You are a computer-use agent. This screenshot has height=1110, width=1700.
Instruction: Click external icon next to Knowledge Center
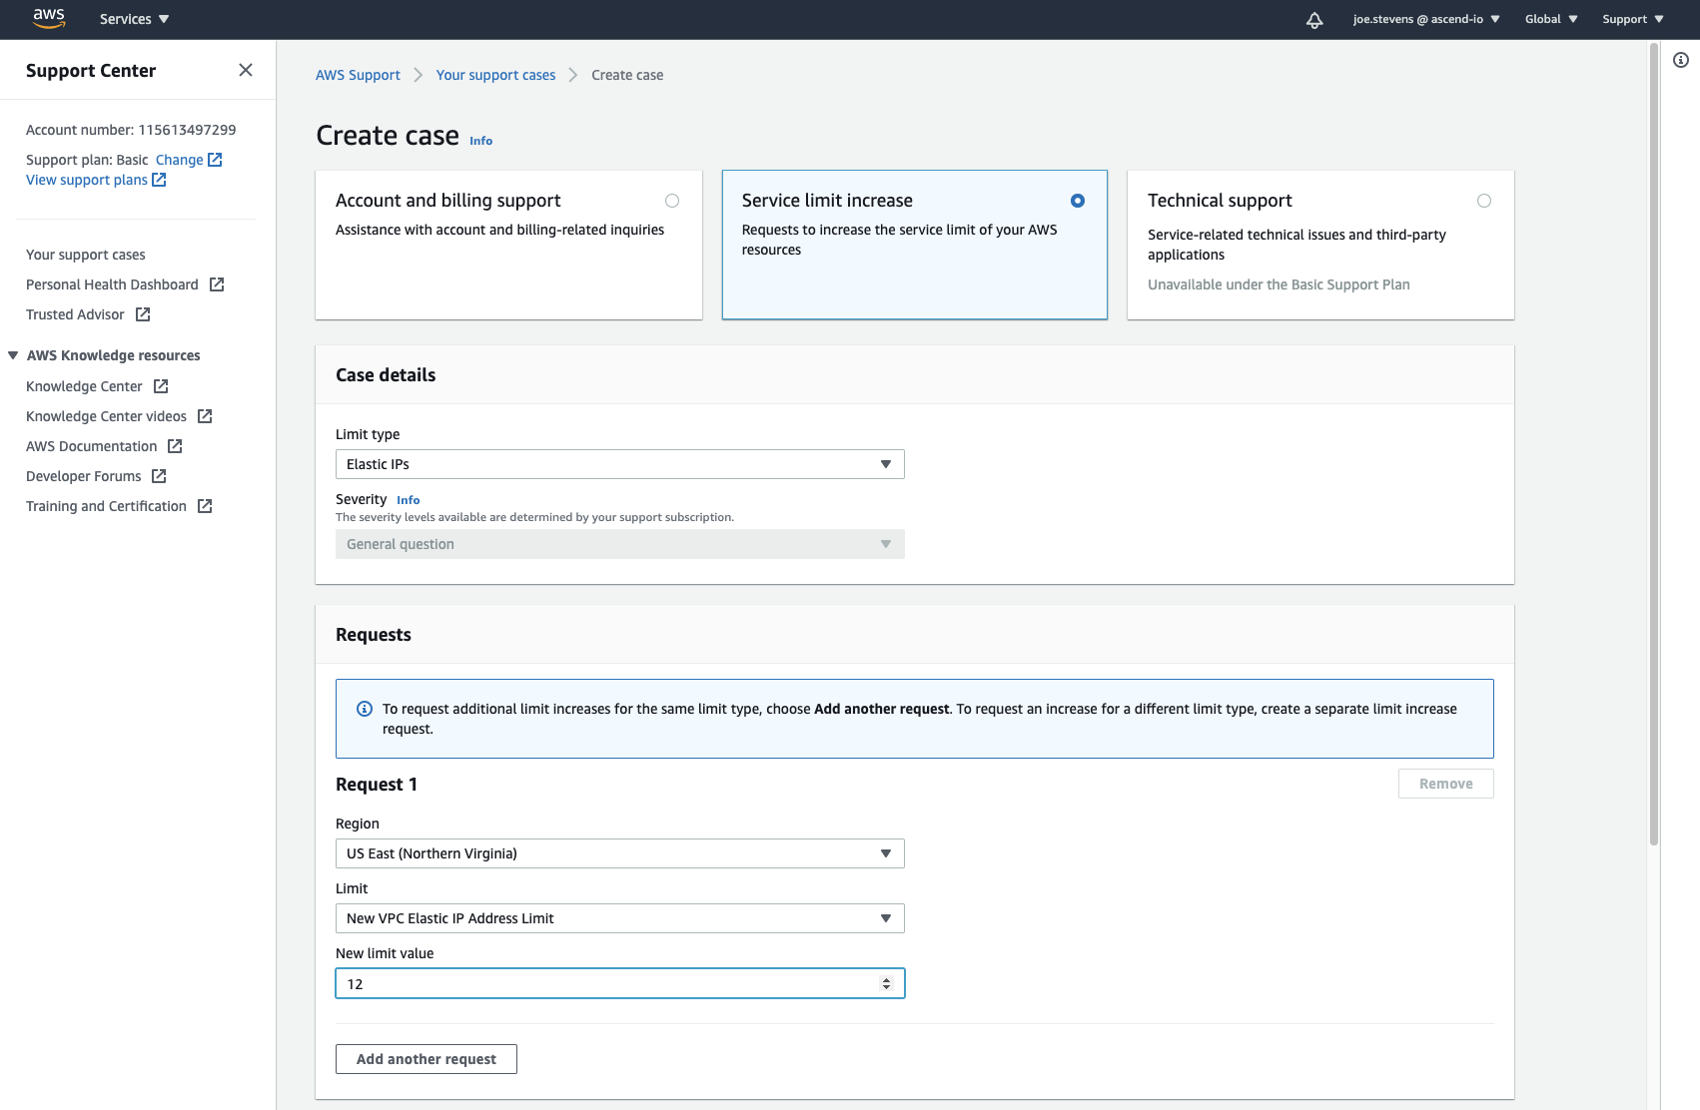pyautogui.click(x=161, y=386)
